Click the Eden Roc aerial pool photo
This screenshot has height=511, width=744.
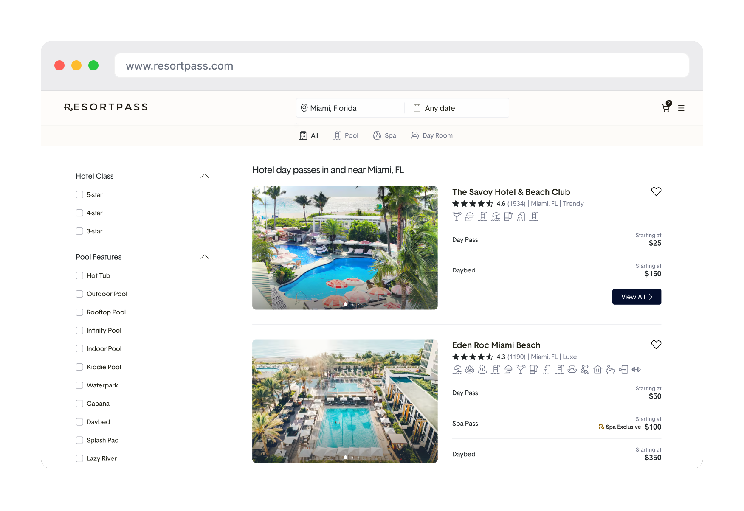(345, 401)
